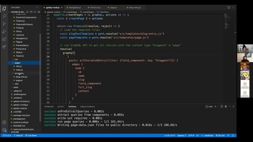Collapse all folders in Explorer
Screen dimensions: 253x142
pyautogui.click(x=39, y=12)
